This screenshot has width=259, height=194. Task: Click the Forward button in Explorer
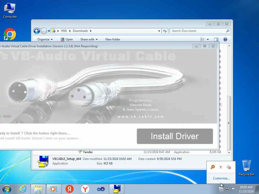(44, 31)
